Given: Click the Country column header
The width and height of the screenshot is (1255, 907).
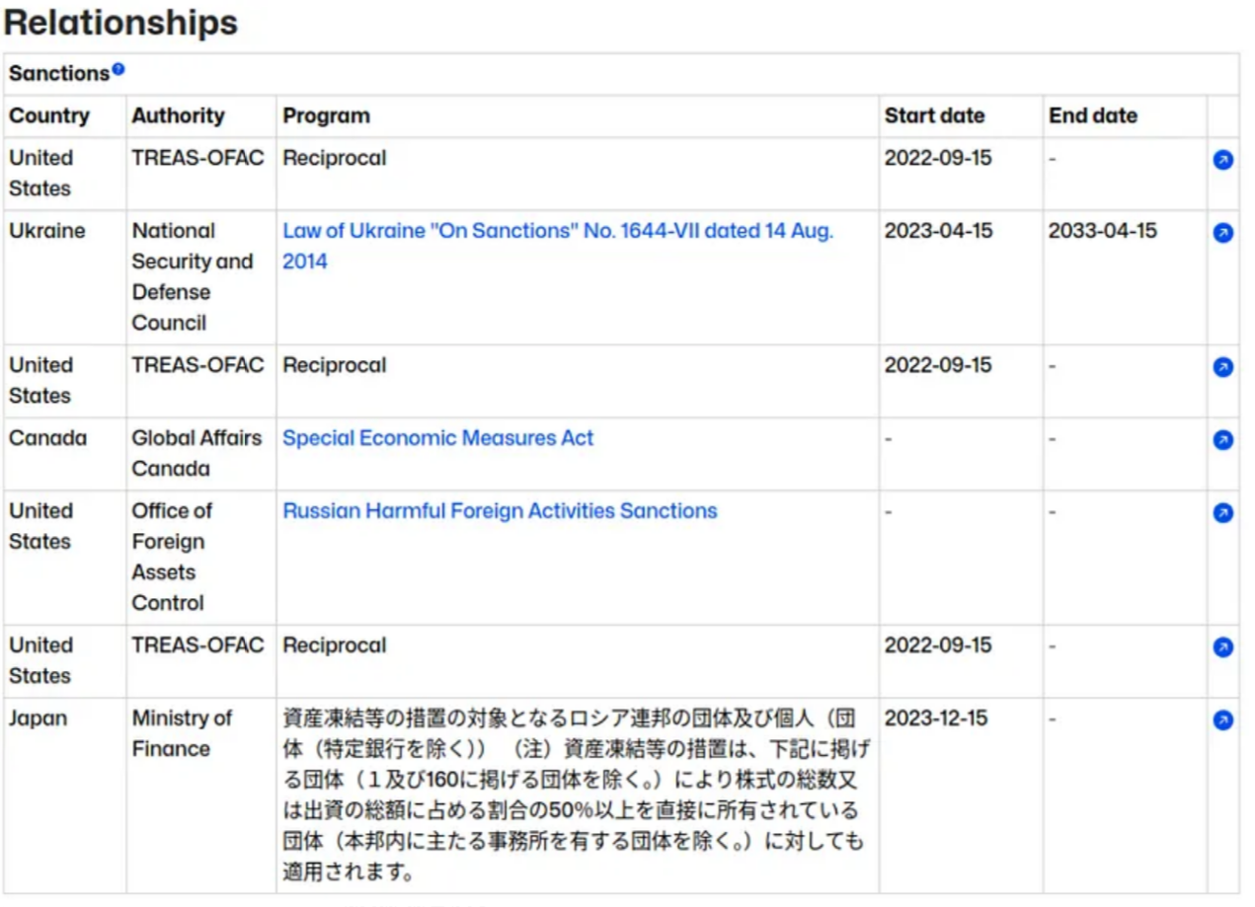Looking at the screenshot, I should pos(49,115).
